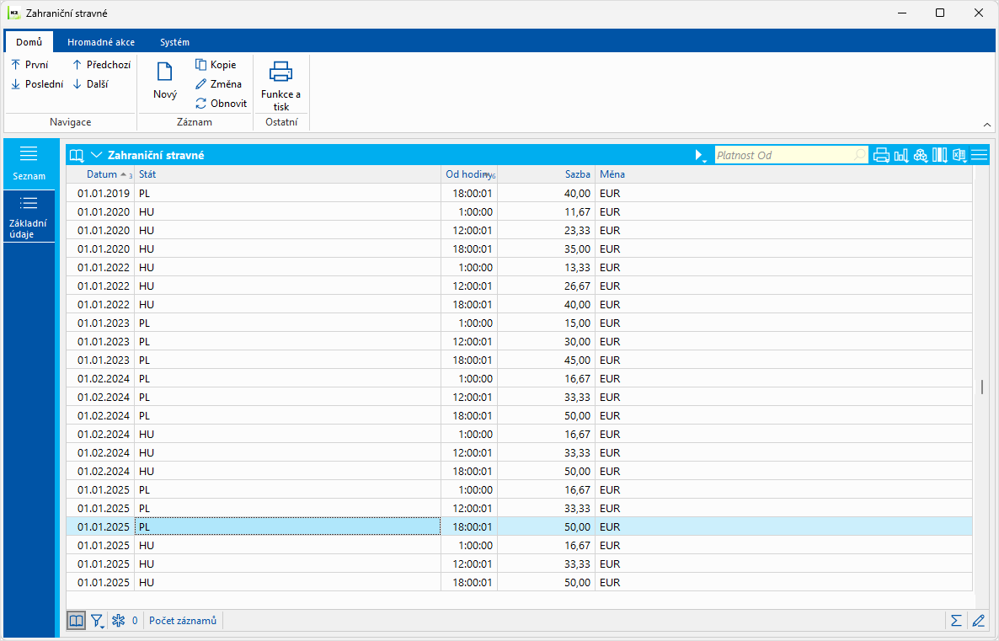Open the bar chart icon in the header
The height and width of the screenshot is (641, 999).
click(900, 155)
